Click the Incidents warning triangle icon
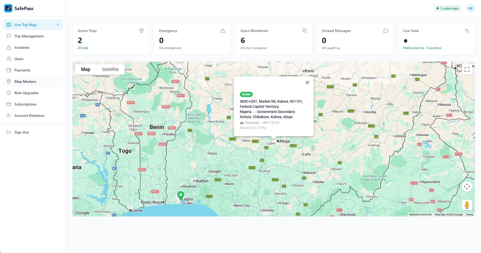Image resolution: width=481 pixels, height=253 pixels. tap(9, 47)
